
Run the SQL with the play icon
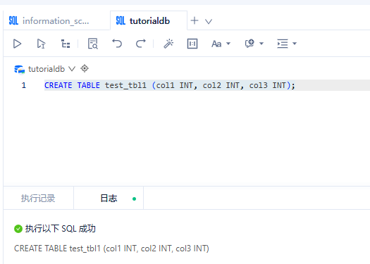pyautogui.click(x=17, y=44)
